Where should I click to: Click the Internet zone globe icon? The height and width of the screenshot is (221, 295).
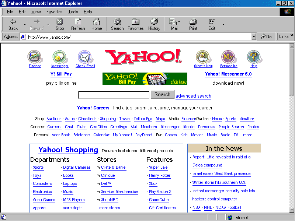tap(230, 218)
